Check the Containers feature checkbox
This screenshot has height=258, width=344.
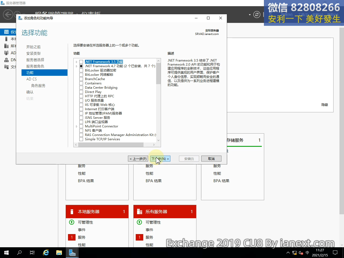tap(81, 83)
